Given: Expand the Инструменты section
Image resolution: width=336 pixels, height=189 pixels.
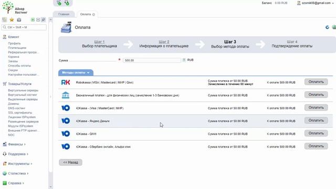Looking at the screenshot, I should coord(20,164).
